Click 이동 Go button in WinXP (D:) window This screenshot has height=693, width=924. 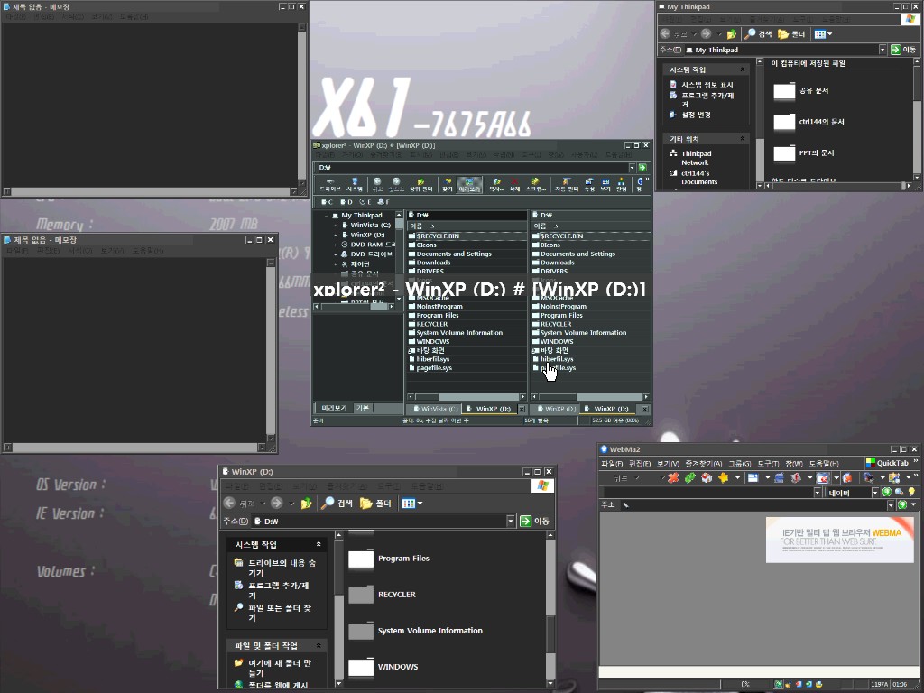pyautogui.click(x=534, y=521)
